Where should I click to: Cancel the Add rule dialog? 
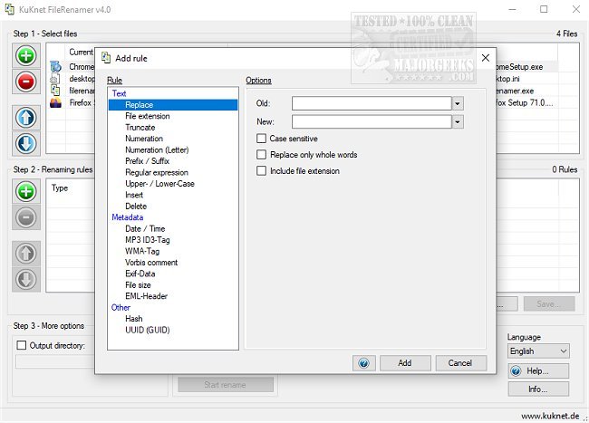click(461, 363)
